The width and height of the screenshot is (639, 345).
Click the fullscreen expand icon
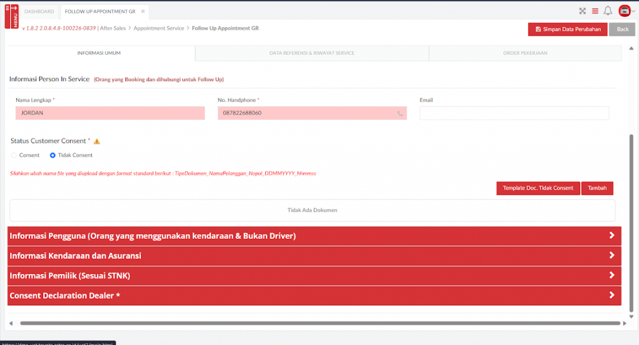coord(582,11)
